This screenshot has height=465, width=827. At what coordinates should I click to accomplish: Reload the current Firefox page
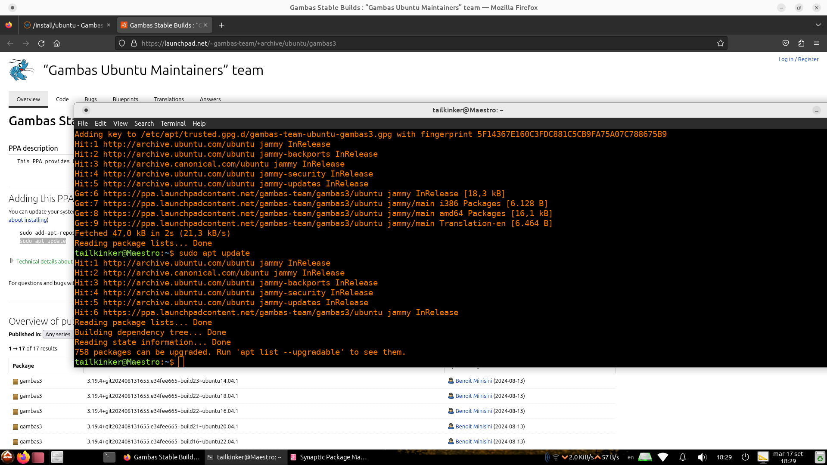(41, 43)
